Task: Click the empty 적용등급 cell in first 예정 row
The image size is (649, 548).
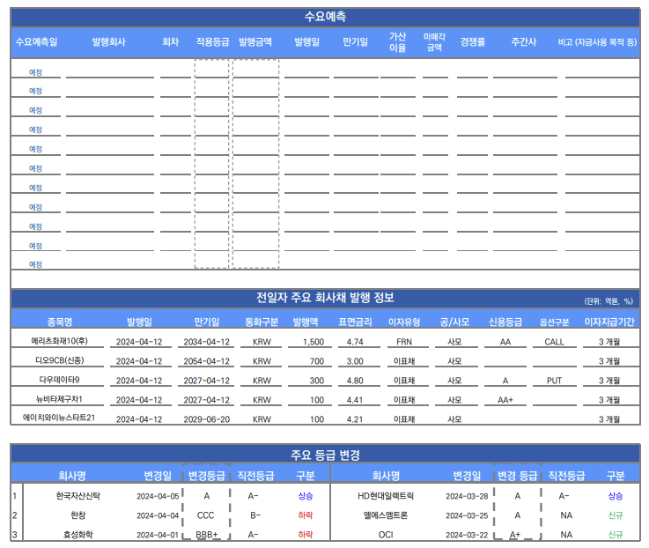Action: [x=212, y=72]
